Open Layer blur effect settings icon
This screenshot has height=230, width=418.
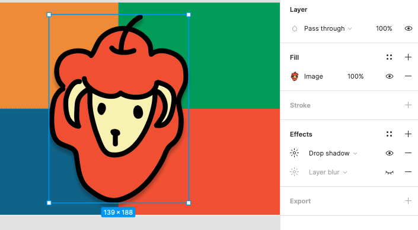coord(294,172)
